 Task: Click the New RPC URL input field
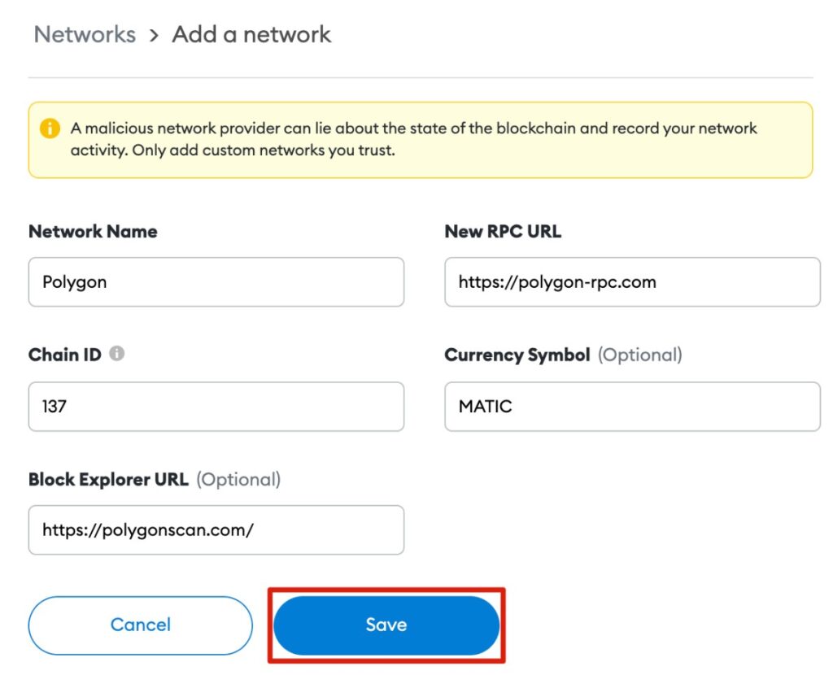(x=632, y=282)
